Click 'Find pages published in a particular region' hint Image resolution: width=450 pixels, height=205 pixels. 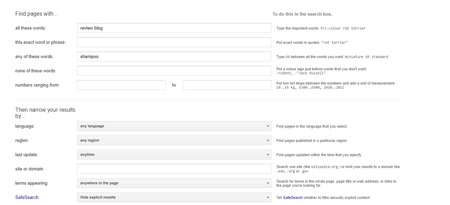tap(312, 141)
